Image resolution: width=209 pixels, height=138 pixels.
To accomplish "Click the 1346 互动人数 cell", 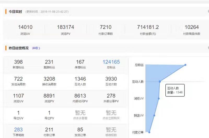I will [x=80, y=81].
